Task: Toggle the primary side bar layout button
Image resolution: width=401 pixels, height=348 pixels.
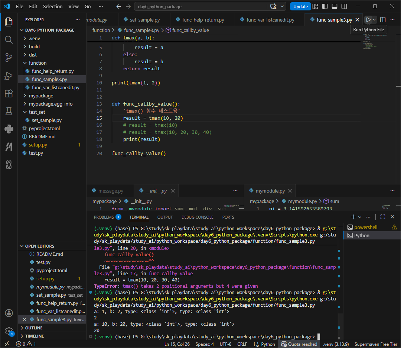Action: coord(325,6)
